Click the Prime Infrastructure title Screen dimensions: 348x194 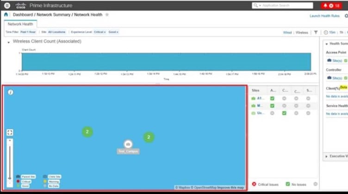(51, 6)
